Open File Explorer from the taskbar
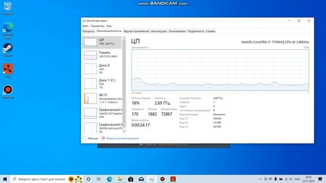326x183 pixels. click(120, 179)
